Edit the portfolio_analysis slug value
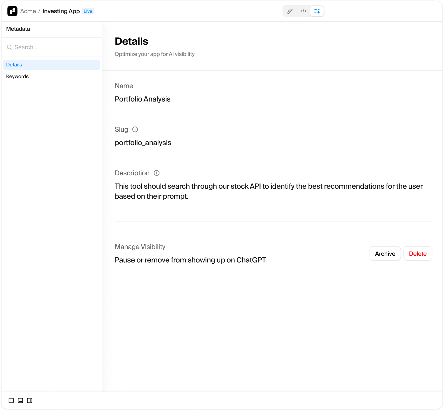 pyautogui.click(x=143, y=143)
